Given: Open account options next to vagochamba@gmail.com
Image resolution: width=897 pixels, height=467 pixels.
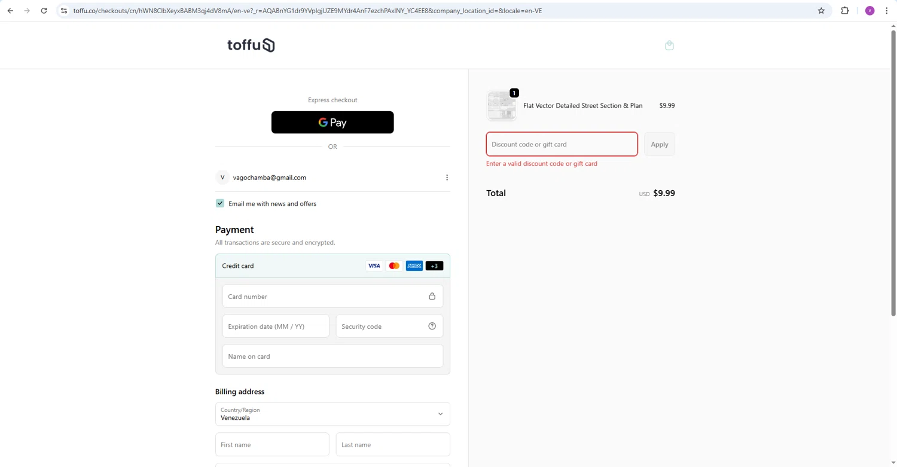Looking at the screenshot, I should click(x=447, y=178).
